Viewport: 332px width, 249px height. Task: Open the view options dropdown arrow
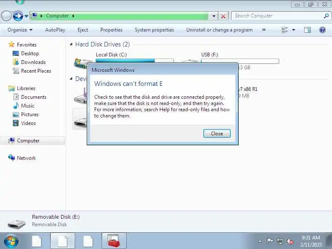coord(294,30)
